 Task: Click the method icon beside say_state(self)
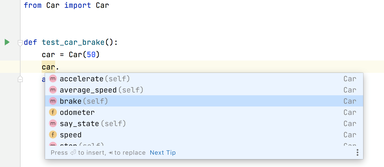click(x=53, y=123)
